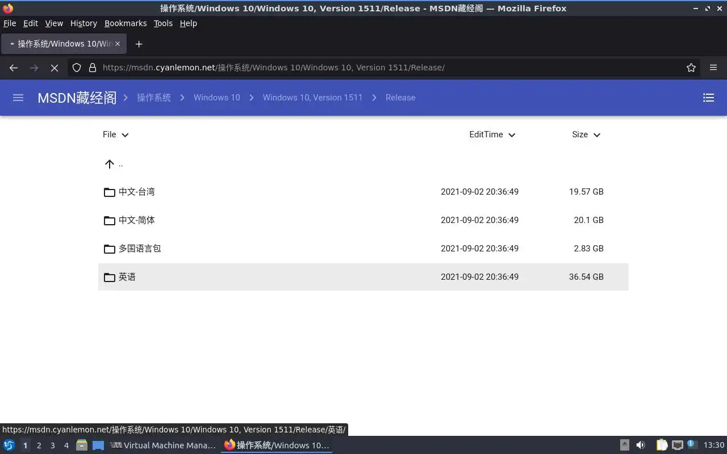Sort list by EditTime column

(x=492, y=134)
